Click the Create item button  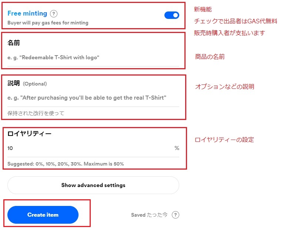point(43,214)
